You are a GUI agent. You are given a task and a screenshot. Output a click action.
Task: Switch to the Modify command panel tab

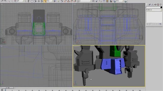pos(150,5)
